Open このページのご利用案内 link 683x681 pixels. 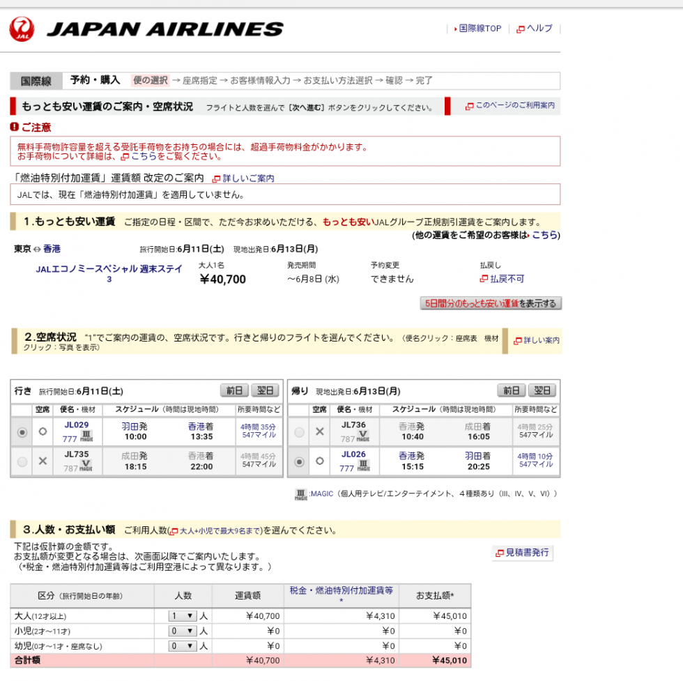(515, 105)
